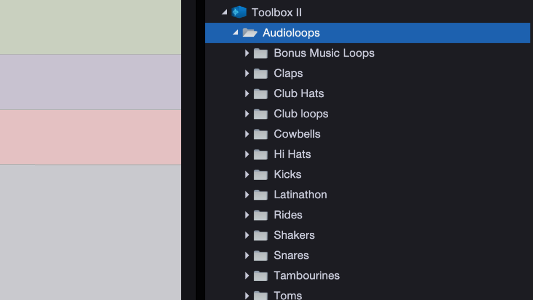Select the Toms folder label
Image resolution: width=533 pixels, height=300 pixels.
(288, 295)
